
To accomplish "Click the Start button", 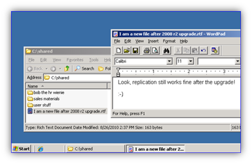I will point(21,149).
